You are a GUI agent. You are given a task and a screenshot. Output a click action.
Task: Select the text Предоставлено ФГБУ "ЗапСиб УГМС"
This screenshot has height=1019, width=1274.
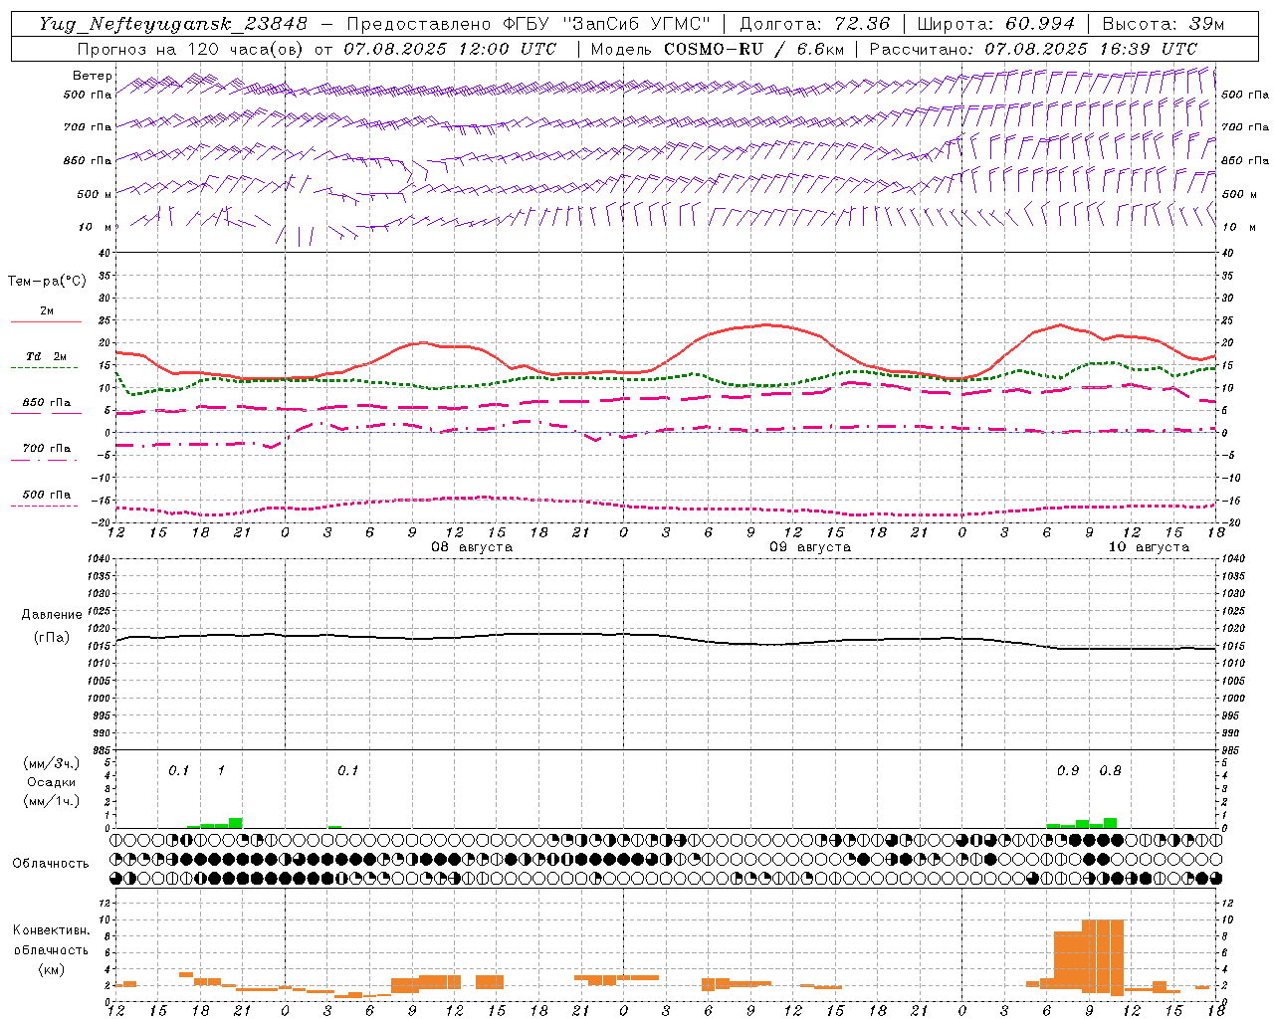coord(529,24)
